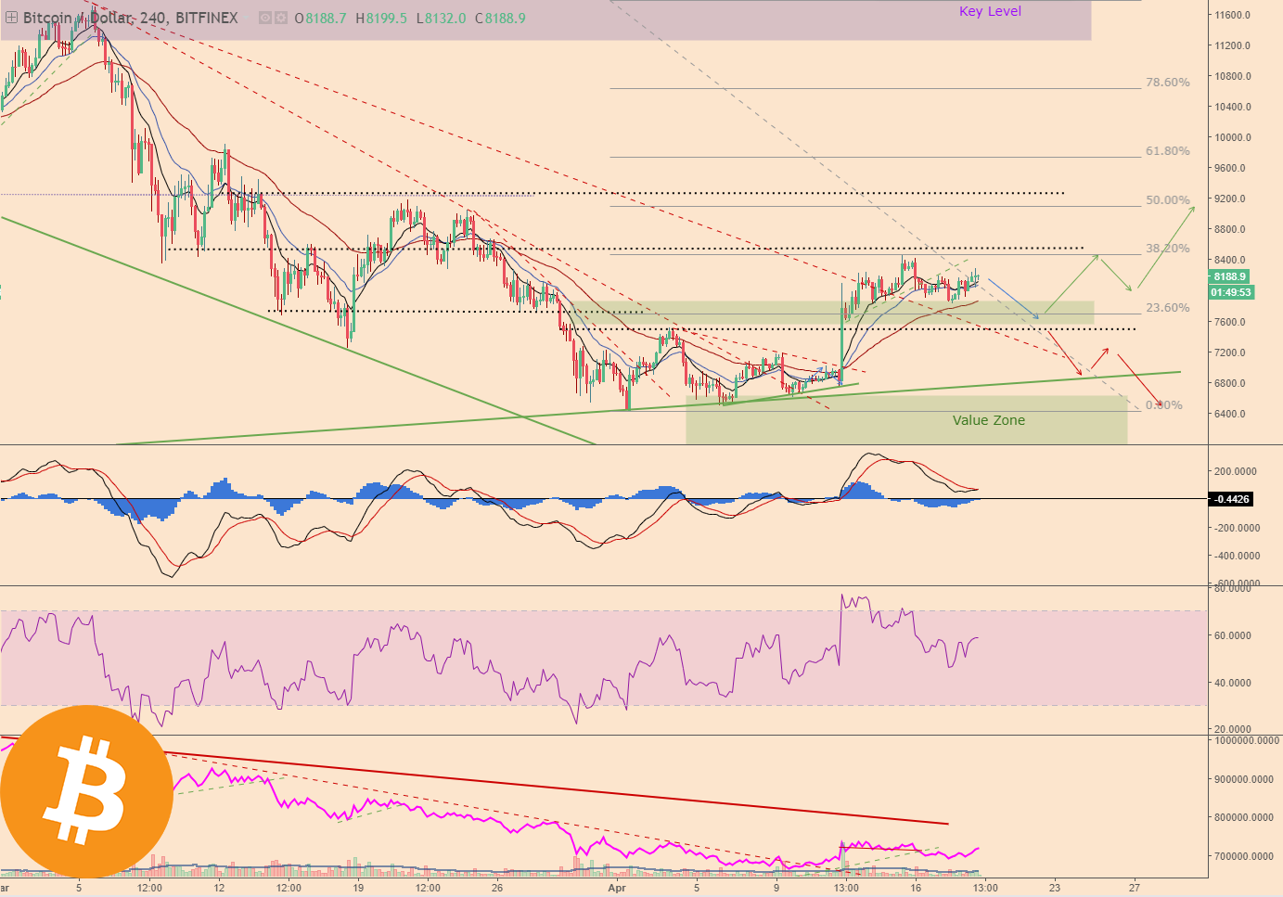This screenshot has height=897, width=1283.
Task: Click the 40.0000 RSI axis label
Action: pos(1232,683)
